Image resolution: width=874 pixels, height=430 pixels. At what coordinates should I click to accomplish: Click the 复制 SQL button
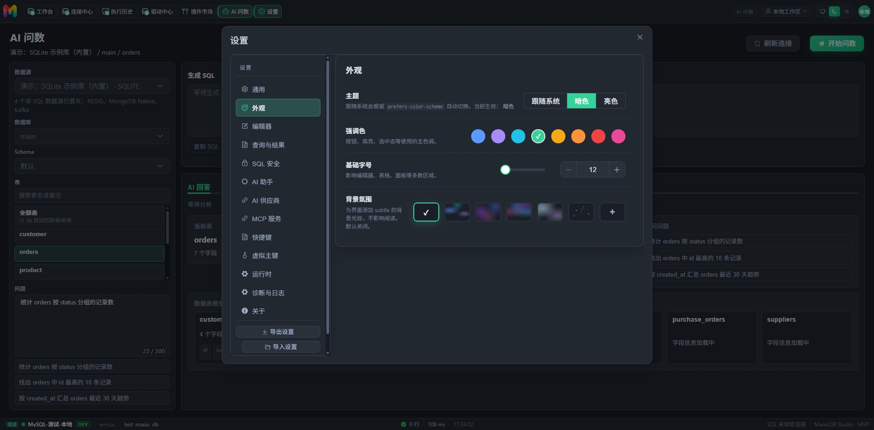point(206,147)
